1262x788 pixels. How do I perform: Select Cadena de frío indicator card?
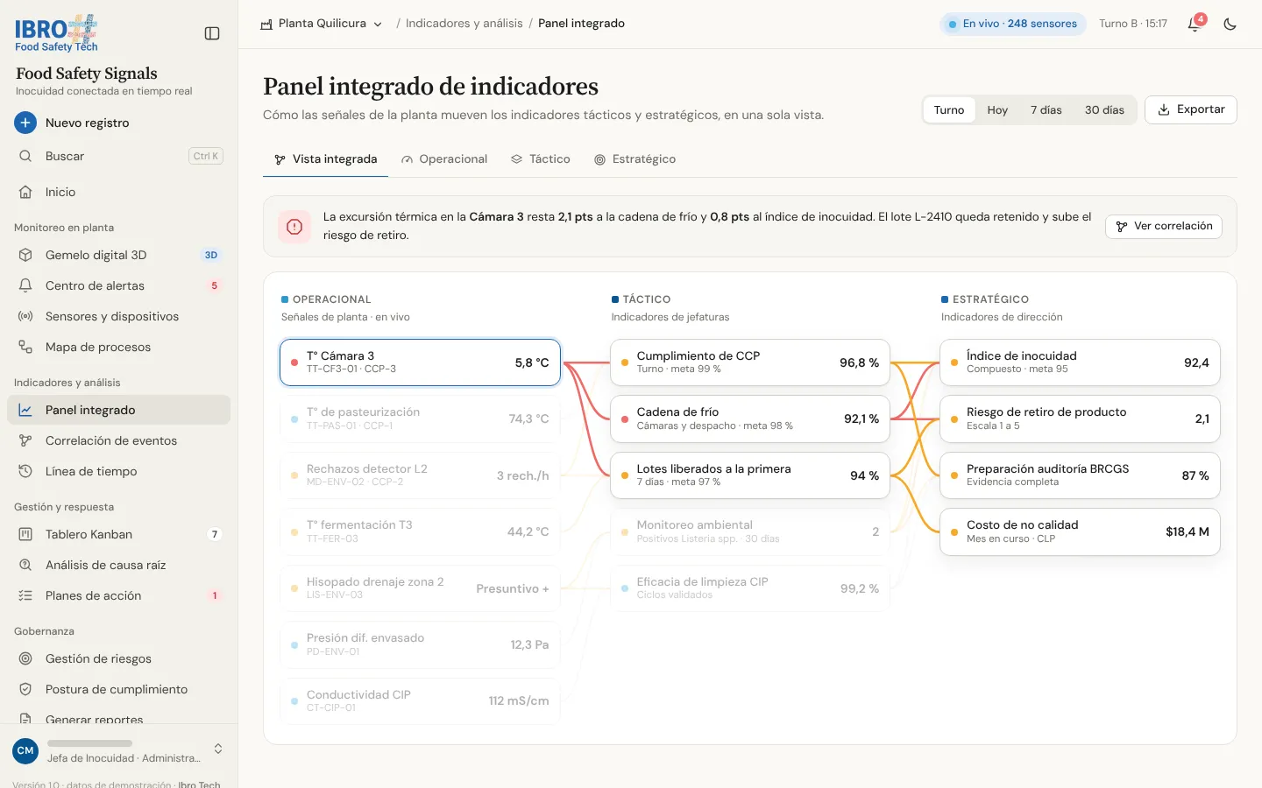tap(750, 419)
